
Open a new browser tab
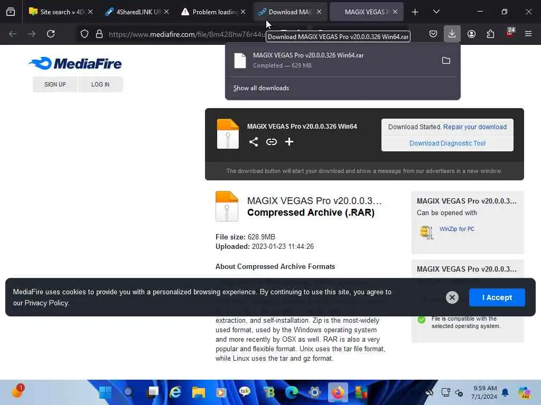click(415, 12)
